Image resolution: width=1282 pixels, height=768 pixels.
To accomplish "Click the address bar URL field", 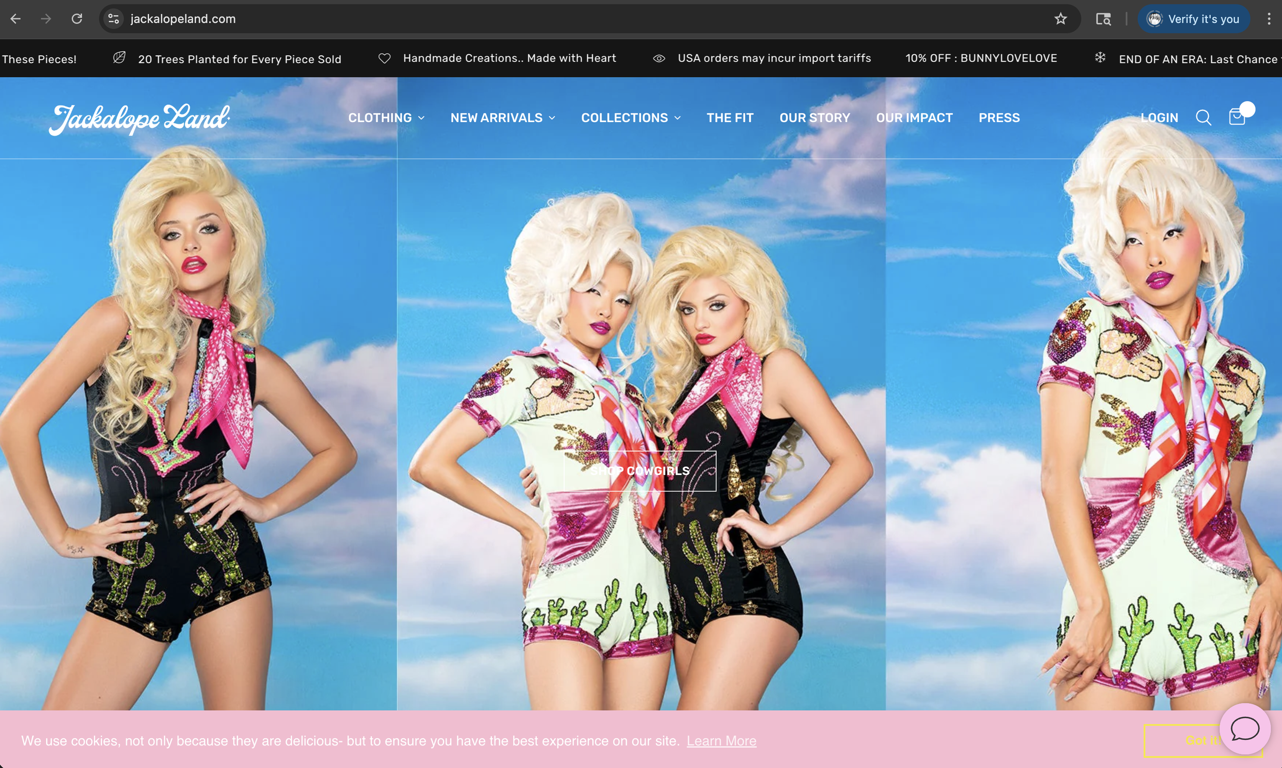I will [x=569, y=19].
